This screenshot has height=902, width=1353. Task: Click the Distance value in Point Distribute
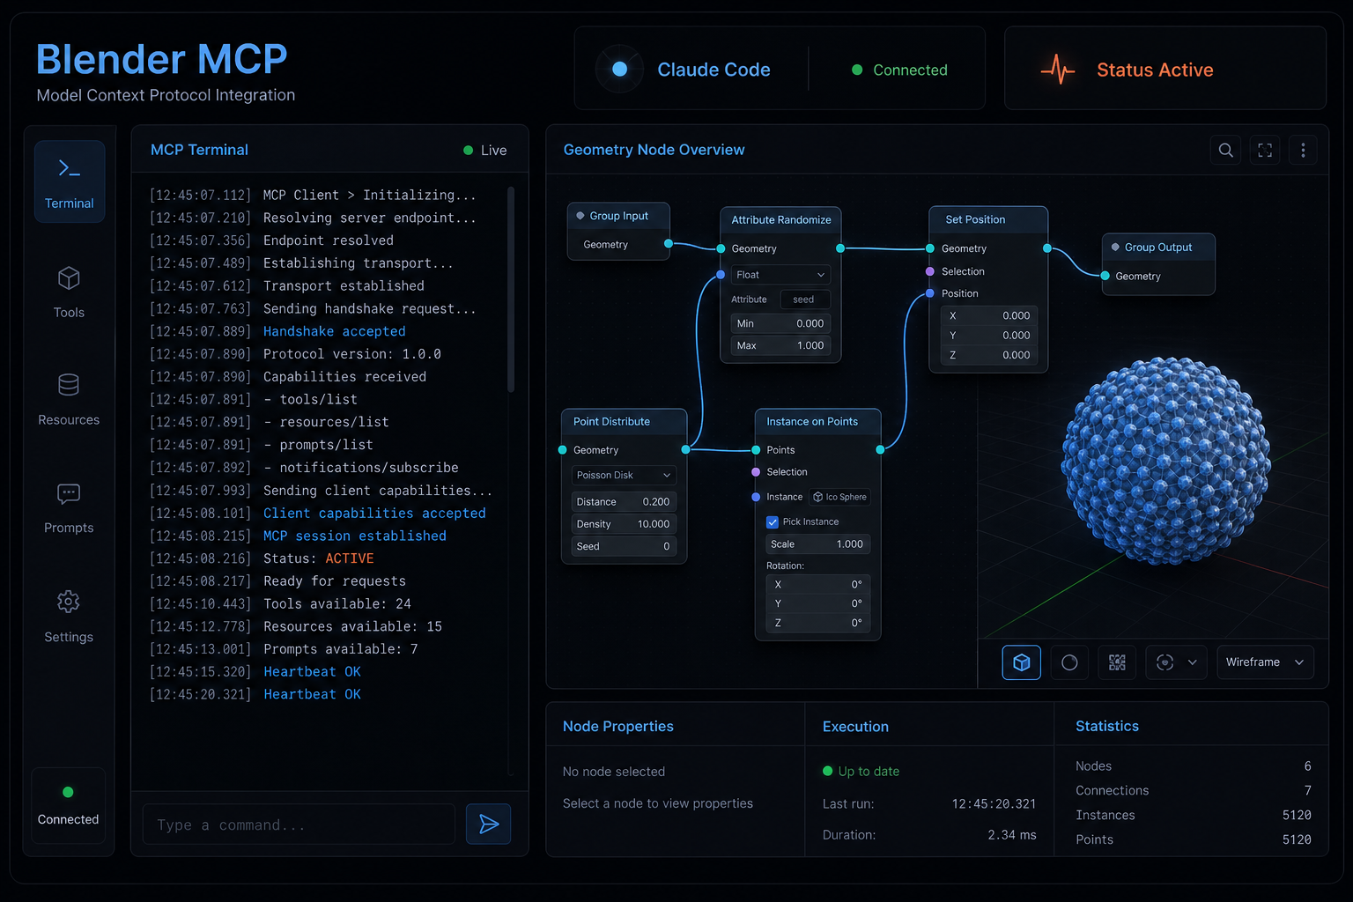point(624,501)
